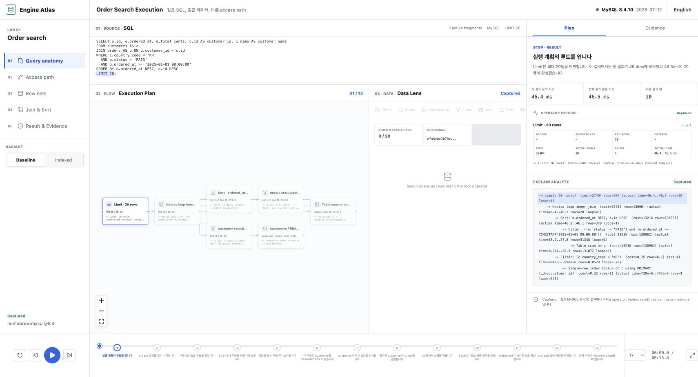Click the Engine Atlas logo icon
Image resolution: width=698 pixels, height=377 pixels.
click(11, 10)
